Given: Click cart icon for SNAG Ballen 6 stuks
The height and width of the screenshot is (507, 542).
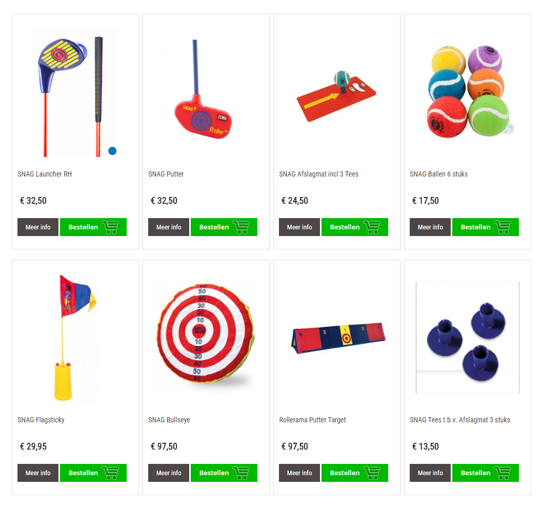Looking at the screenshot, I should [503, 227].
